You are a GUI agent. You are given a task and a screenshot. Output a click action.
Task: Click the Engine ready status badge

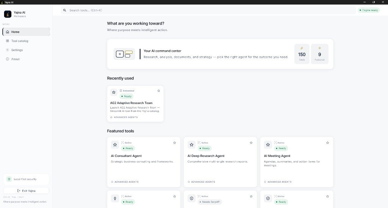click(x=369, y=10)
